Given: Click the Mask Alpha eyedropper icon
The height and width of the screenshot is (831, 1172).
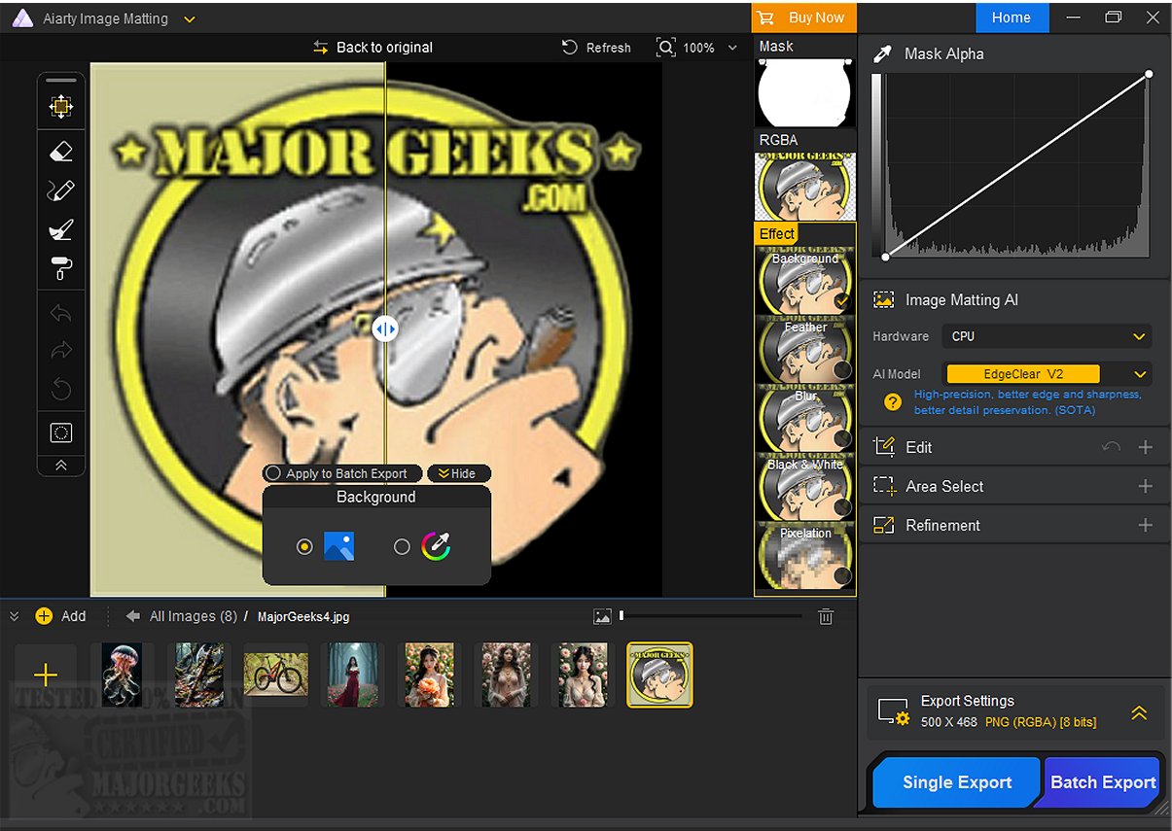Looking at the screenshot, I should (883, 54).
